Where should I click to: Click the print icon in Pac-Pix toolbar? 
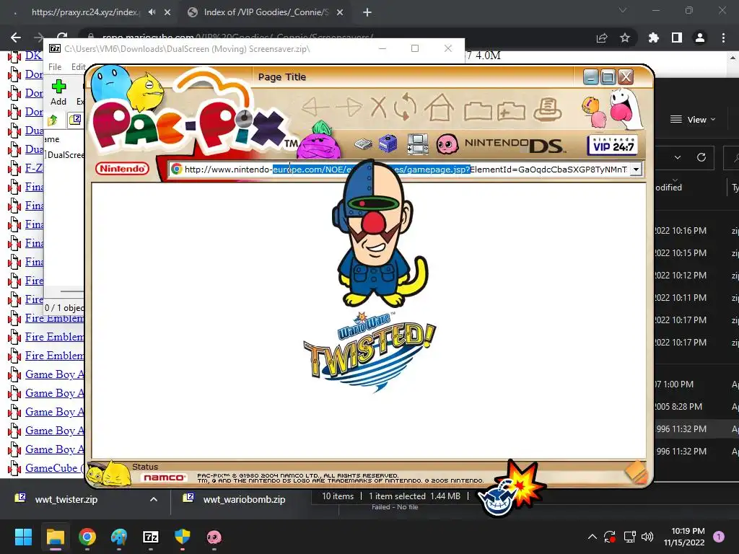[547, 110]
